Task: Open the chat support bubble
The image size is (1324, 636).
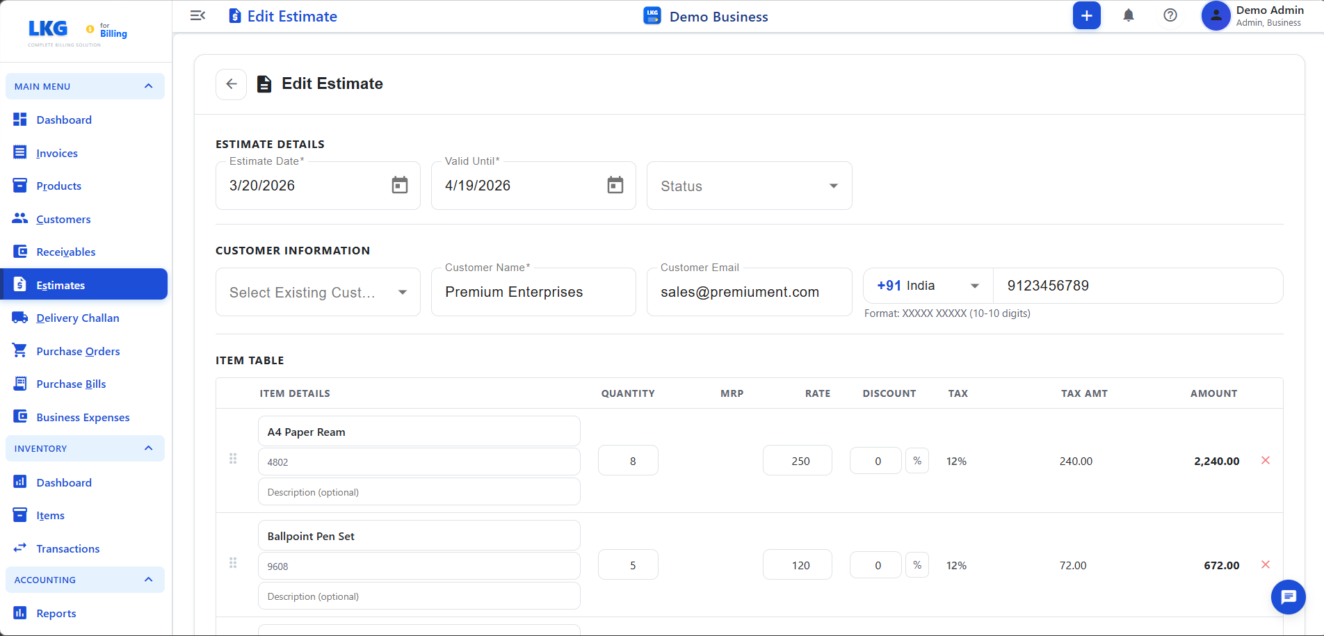Action: [x=1288, y=596]
